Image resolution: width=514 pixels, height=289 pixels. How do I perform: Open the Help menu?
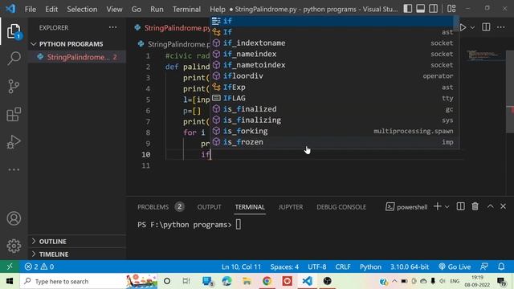[x=218, y=9]
